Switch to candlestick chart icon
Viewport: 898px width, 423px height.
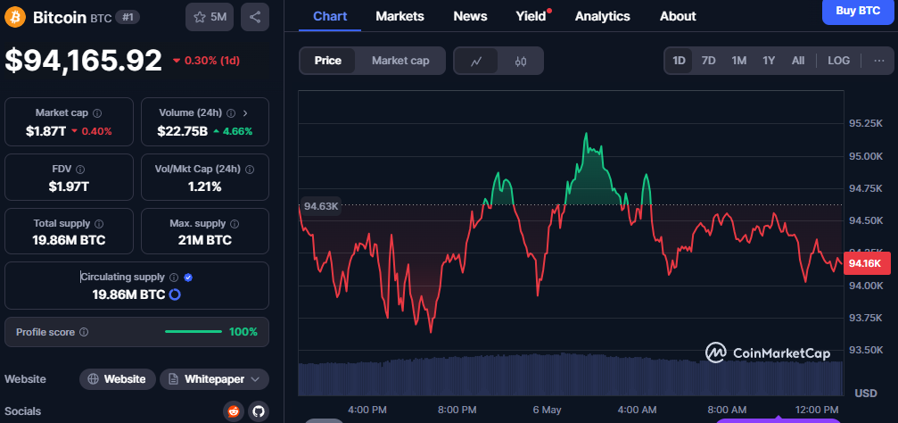(x=520, y=61)
